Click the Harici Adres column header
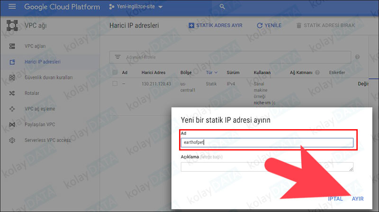Screen dimensions: 379x212 point(153,72)
